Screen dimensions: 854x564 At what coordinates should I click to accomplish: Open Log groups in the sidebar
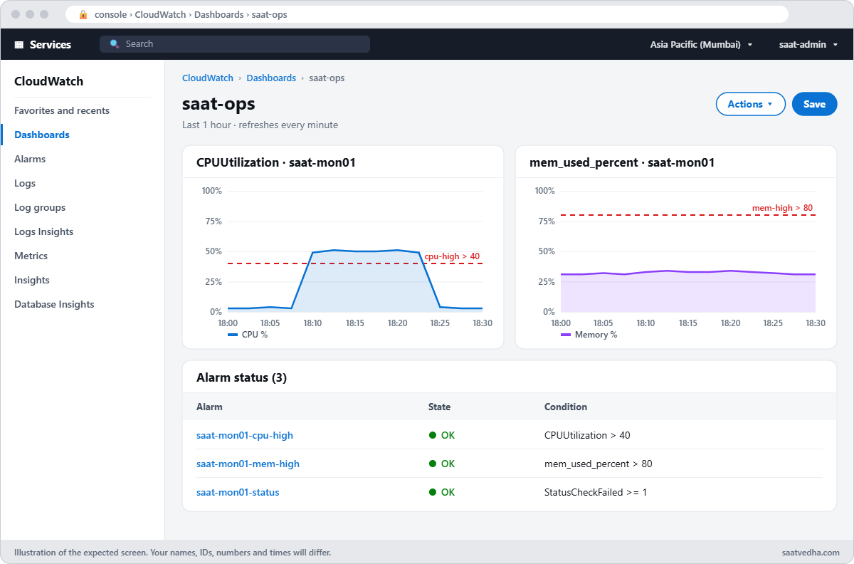(40, 207)
